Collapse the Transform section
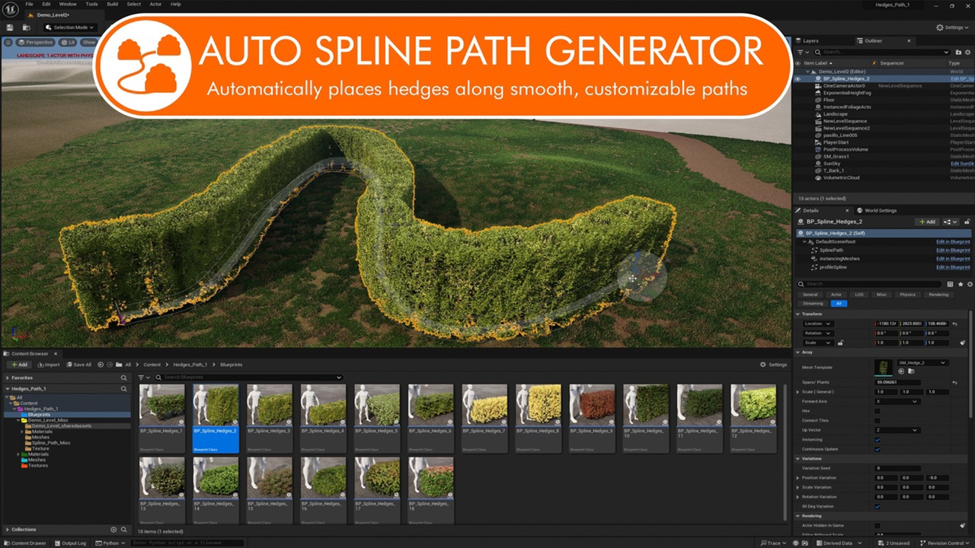975x548 pixels. coord(798,314)
